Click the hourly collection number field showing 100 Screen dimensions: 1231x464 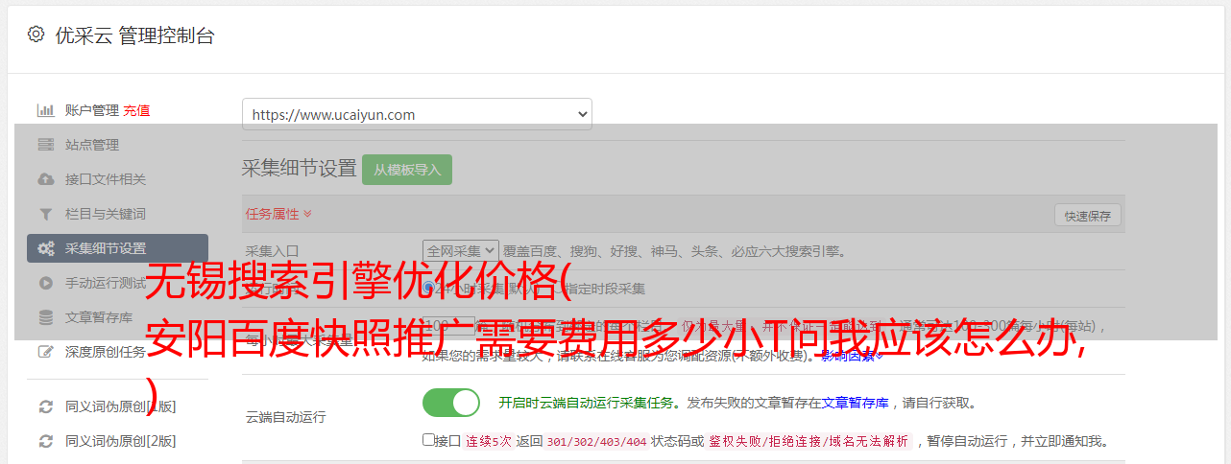448,326
